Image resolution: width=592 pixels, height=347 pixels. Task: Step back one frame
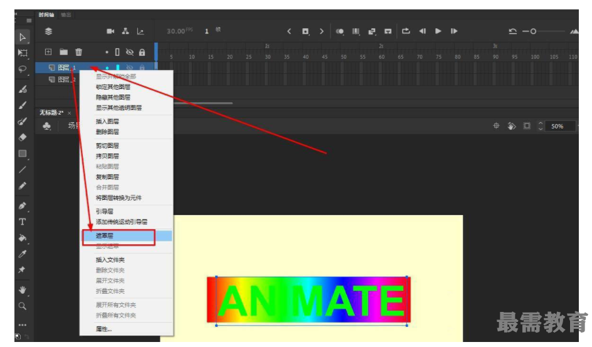pos(422,31)
